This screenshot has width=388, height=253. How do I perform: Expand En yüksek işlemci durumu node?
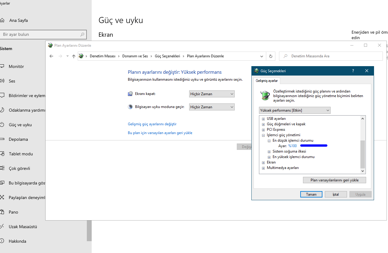pyautogui.click(x=269, y=157)
